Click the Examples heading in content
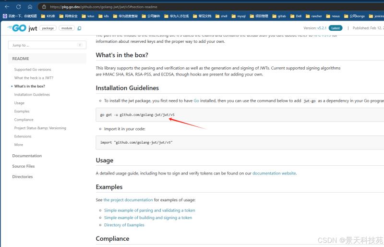This screenshot has height=247, width=384. coord(109,187)
